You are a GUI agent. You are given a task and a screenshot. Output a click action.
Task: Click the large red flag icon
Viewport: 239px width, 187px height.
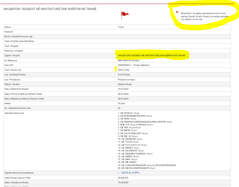pyautogui.click(x=125, y=14)
